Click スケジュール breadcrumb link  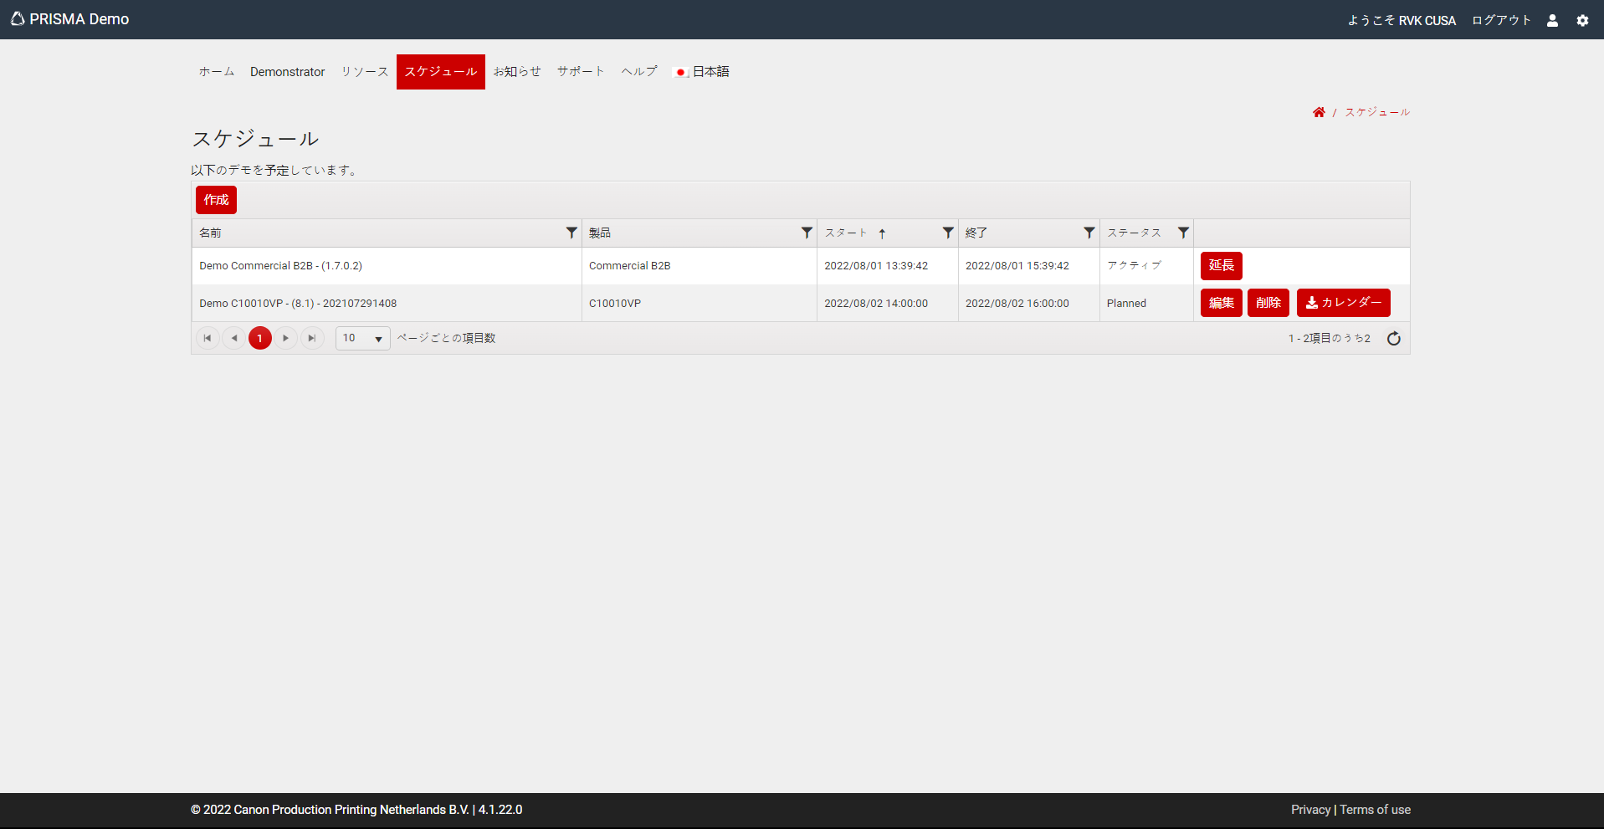(1377, 112)
